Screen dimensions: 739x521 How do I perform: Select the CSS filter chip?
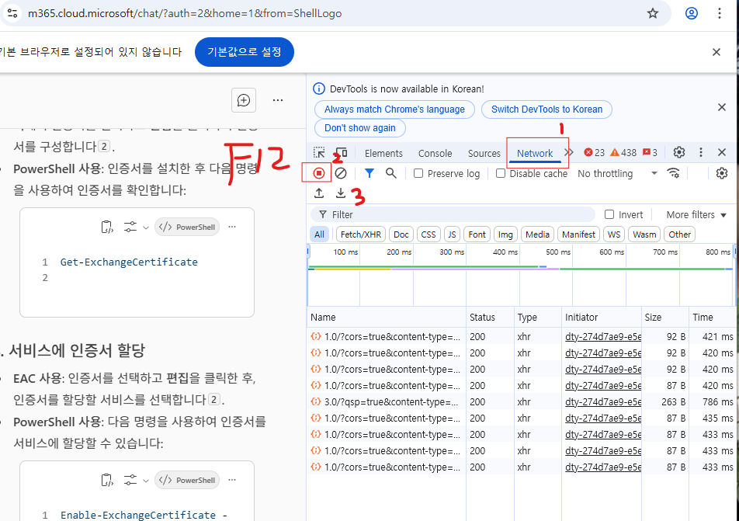[428, 234]
